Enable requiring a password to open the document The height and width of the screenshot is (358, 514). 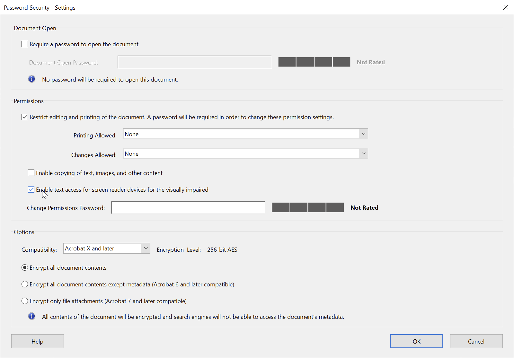point(24,44)
